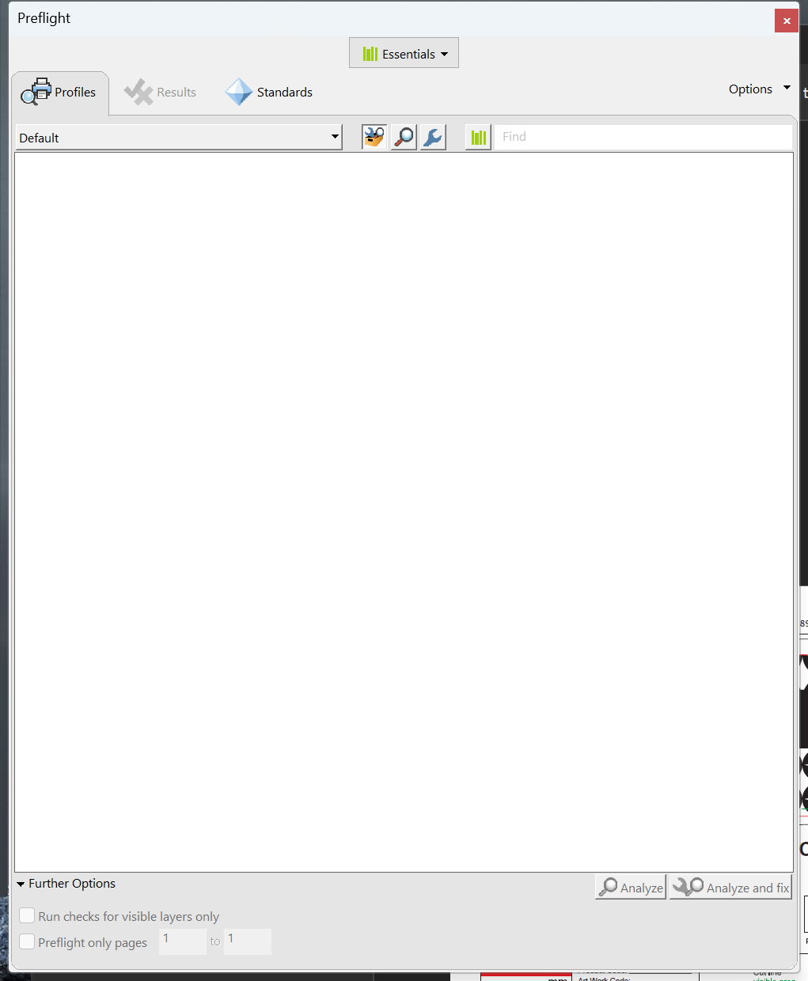Image resolution: width=808 pixels, height=981 pixels.
Task: Select the single fixups wrench icon
Action: point(432,136)
